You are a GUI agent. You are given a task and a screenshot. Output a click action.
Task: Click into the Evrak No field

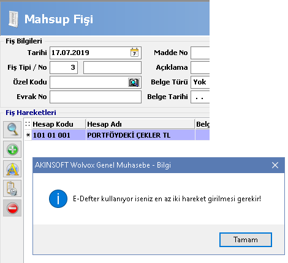tap(96, 97)
